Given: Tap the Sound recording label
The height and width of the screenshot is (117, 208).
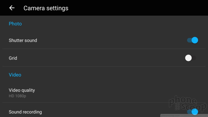Looking at the screenshot, I should click(25, 112).
